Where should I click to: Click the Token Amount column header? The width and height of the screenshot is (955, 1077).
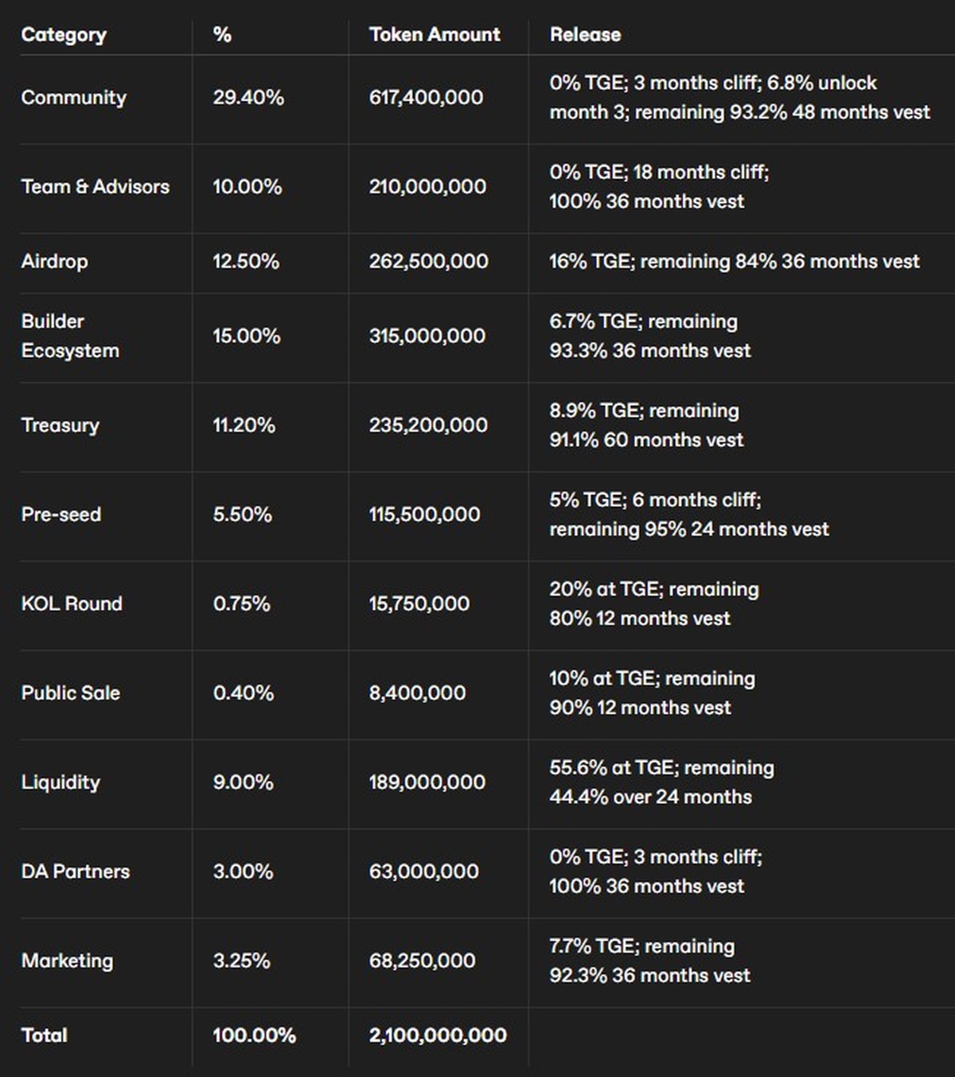tap(435, 34)
